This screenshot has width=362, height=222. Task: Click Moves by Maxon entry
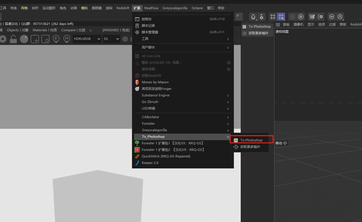[x=183, y=82]
